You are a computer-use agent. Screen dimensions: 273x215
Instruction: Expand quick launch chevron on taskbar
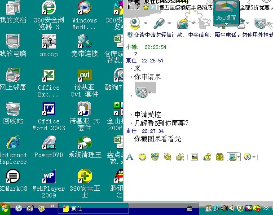pos(52,206)
